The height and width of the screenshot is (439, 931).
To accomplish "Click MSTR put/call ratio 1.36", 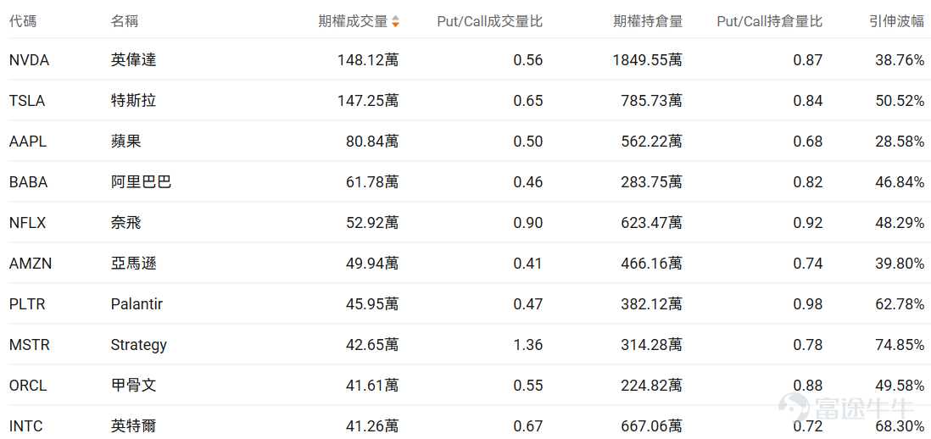I will [x=528, y=345].
